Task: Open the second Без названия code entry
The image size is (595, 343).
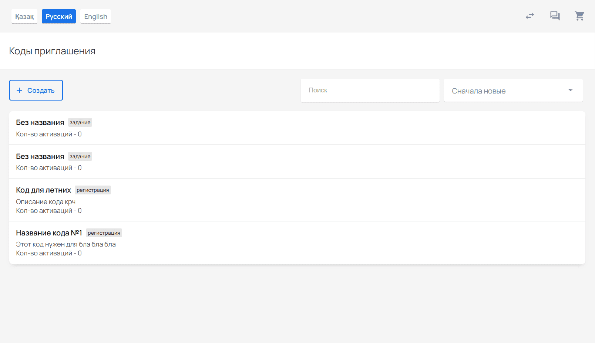Action: tap(297, 162)
